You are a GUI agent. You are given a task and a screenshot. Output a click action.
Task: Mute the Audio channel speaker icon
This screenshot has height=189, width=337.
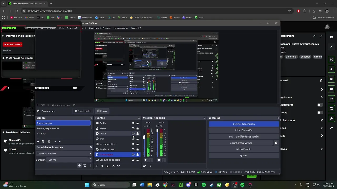pyautogui.click(x=146, y=160)
